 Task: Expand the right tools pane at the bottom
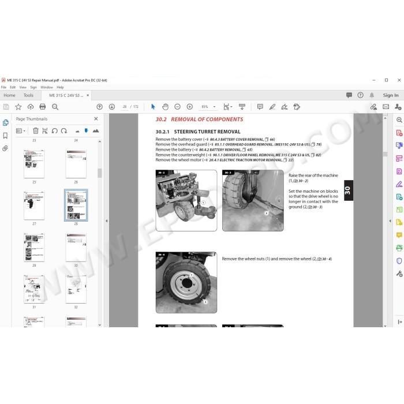point(399,322)
